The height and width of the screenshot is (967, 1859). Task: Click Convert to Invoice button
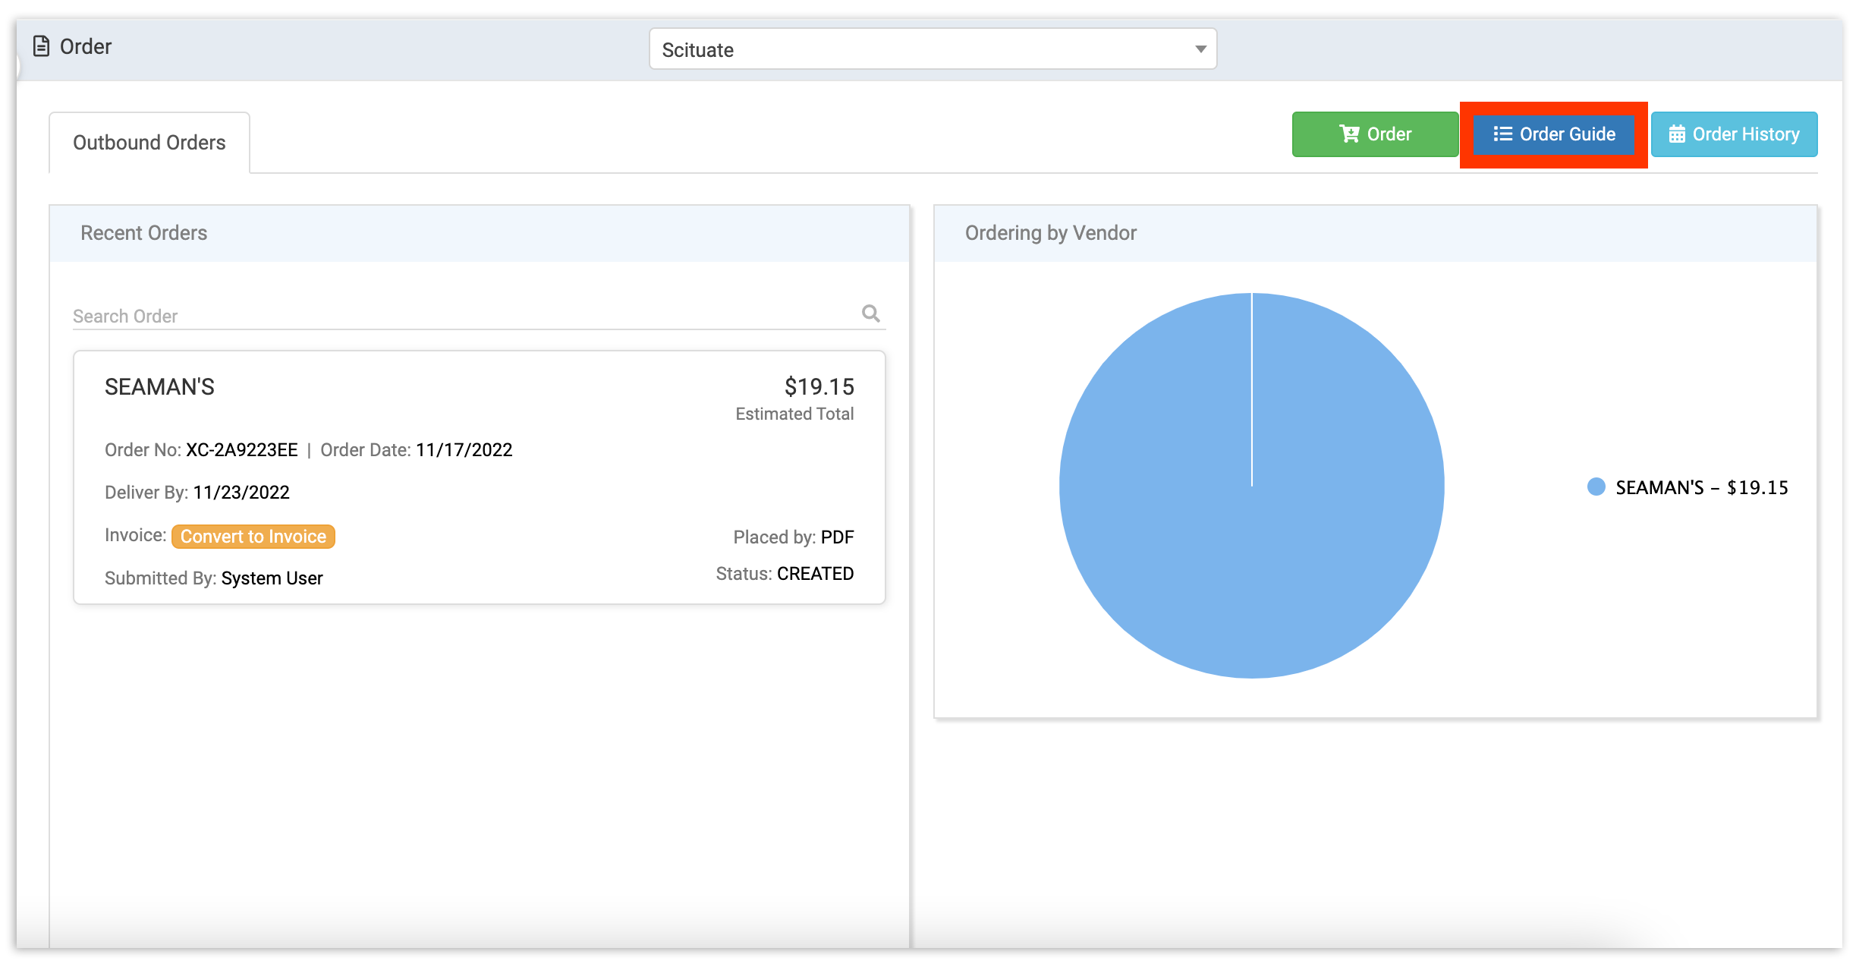[x=252, y=537]
